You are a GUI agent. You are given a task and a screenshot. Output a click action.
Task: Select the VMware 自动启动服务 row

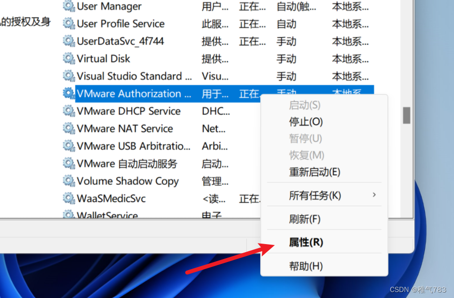127,164
